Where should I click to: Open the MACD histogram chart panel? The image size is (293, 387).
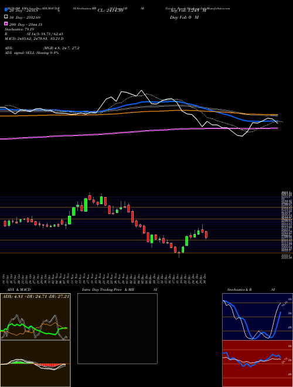pyautogui.click(x=35, y=364)
